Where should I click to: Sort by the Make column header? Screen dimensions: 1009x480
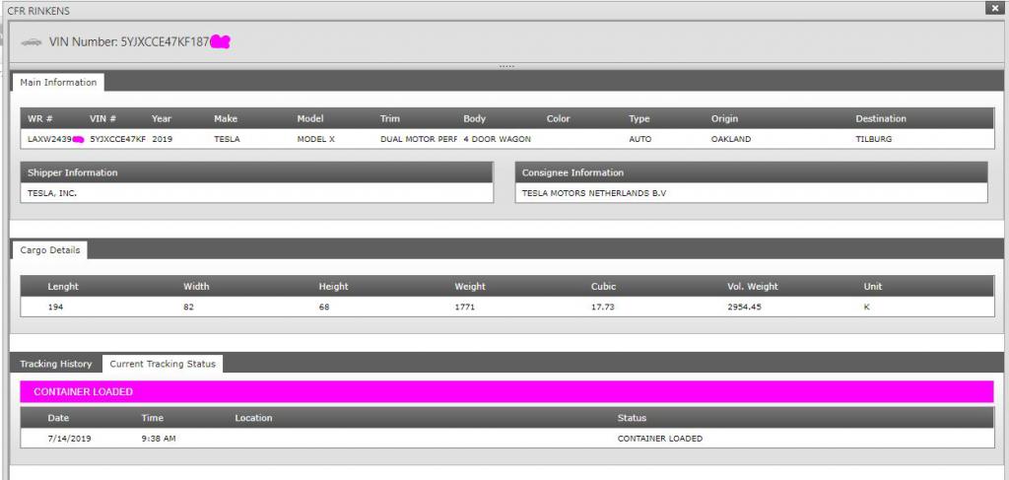tap(226, 118)
